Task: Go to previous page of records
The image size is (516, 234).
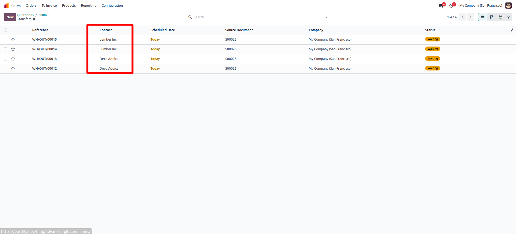Action: 463,17
